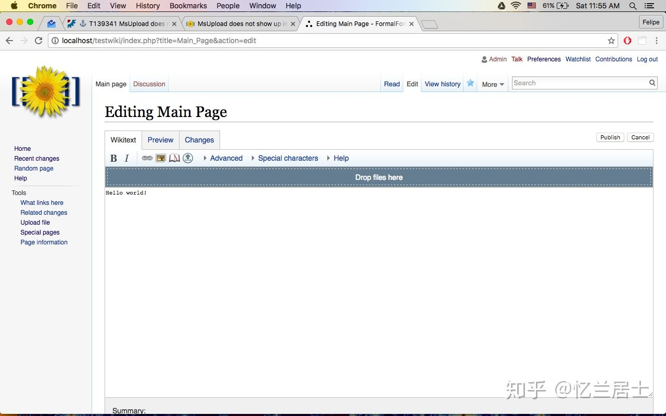Viewport: 666px width, 416px height.
Task: Apply italic formatting in the editor toolbar
Action: pyautogui.click(x=126, y=158)
